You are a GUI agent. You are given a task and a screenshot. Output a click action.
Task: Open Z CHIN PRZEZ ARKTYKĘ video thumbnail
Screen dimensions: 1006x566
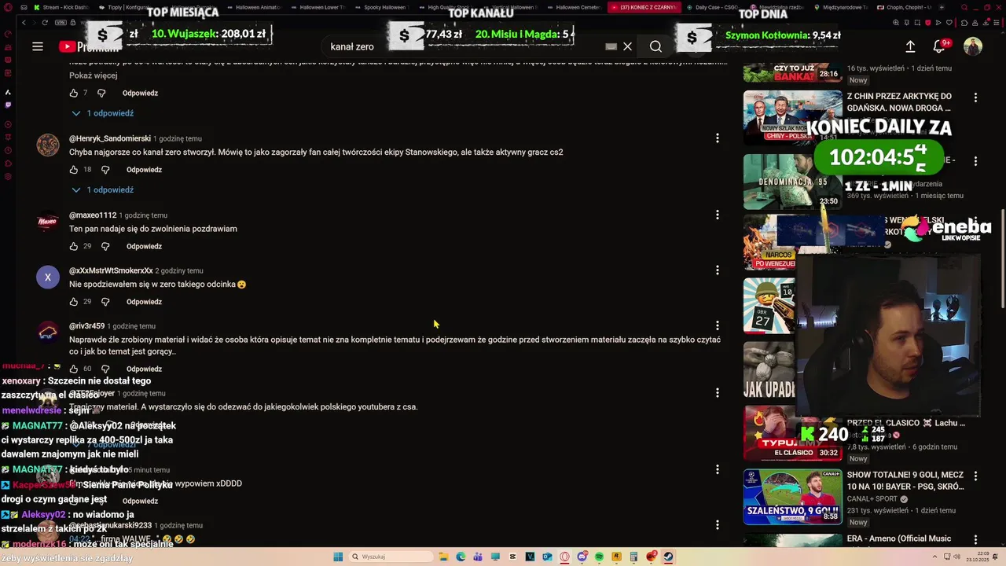(x=792, y=118)
